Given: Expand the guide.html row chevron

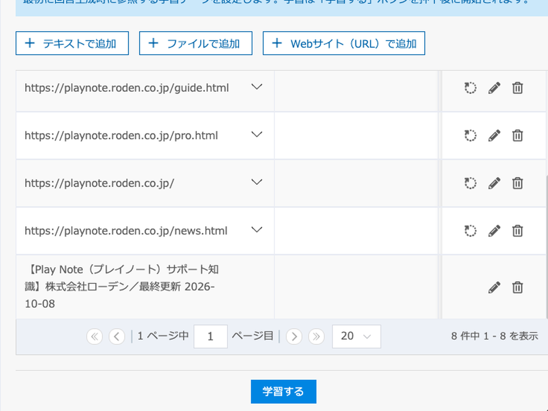Looking at the screenshot, I should point(258,86).
